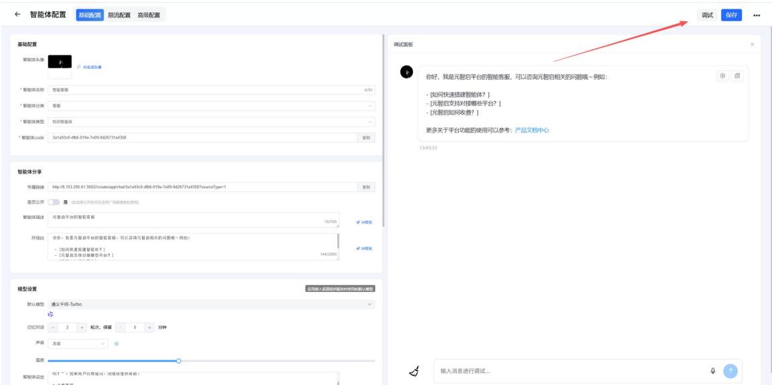Decrease 保留 minutes with the minus button
The height and width of the screenshot is (385, 772).
pyautogui.click(x=121, y=327)
